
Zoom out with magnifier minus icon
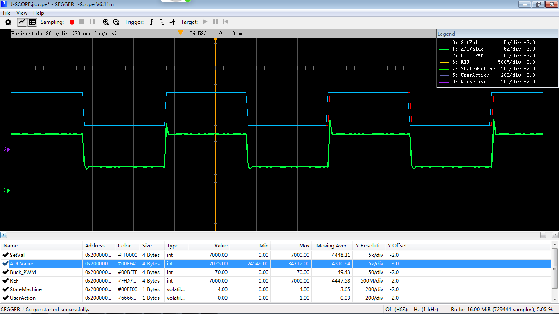[116, 22]
